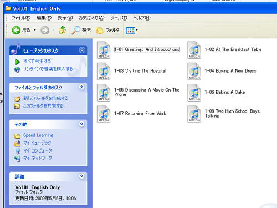Viewport: 277px width, 208px height.
Task: Click the share folder icon in file tasks
Action: pyautogui.click(x=17, y=106)
